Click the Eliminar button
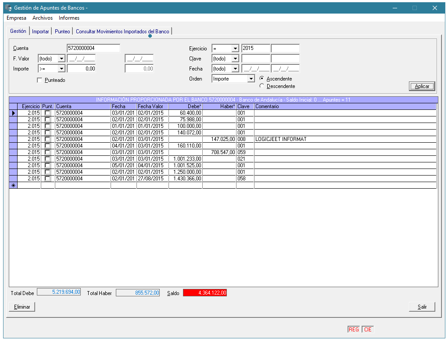Image resolution: width=448 pixels, height=341 pixels. (x=22, y=307)
